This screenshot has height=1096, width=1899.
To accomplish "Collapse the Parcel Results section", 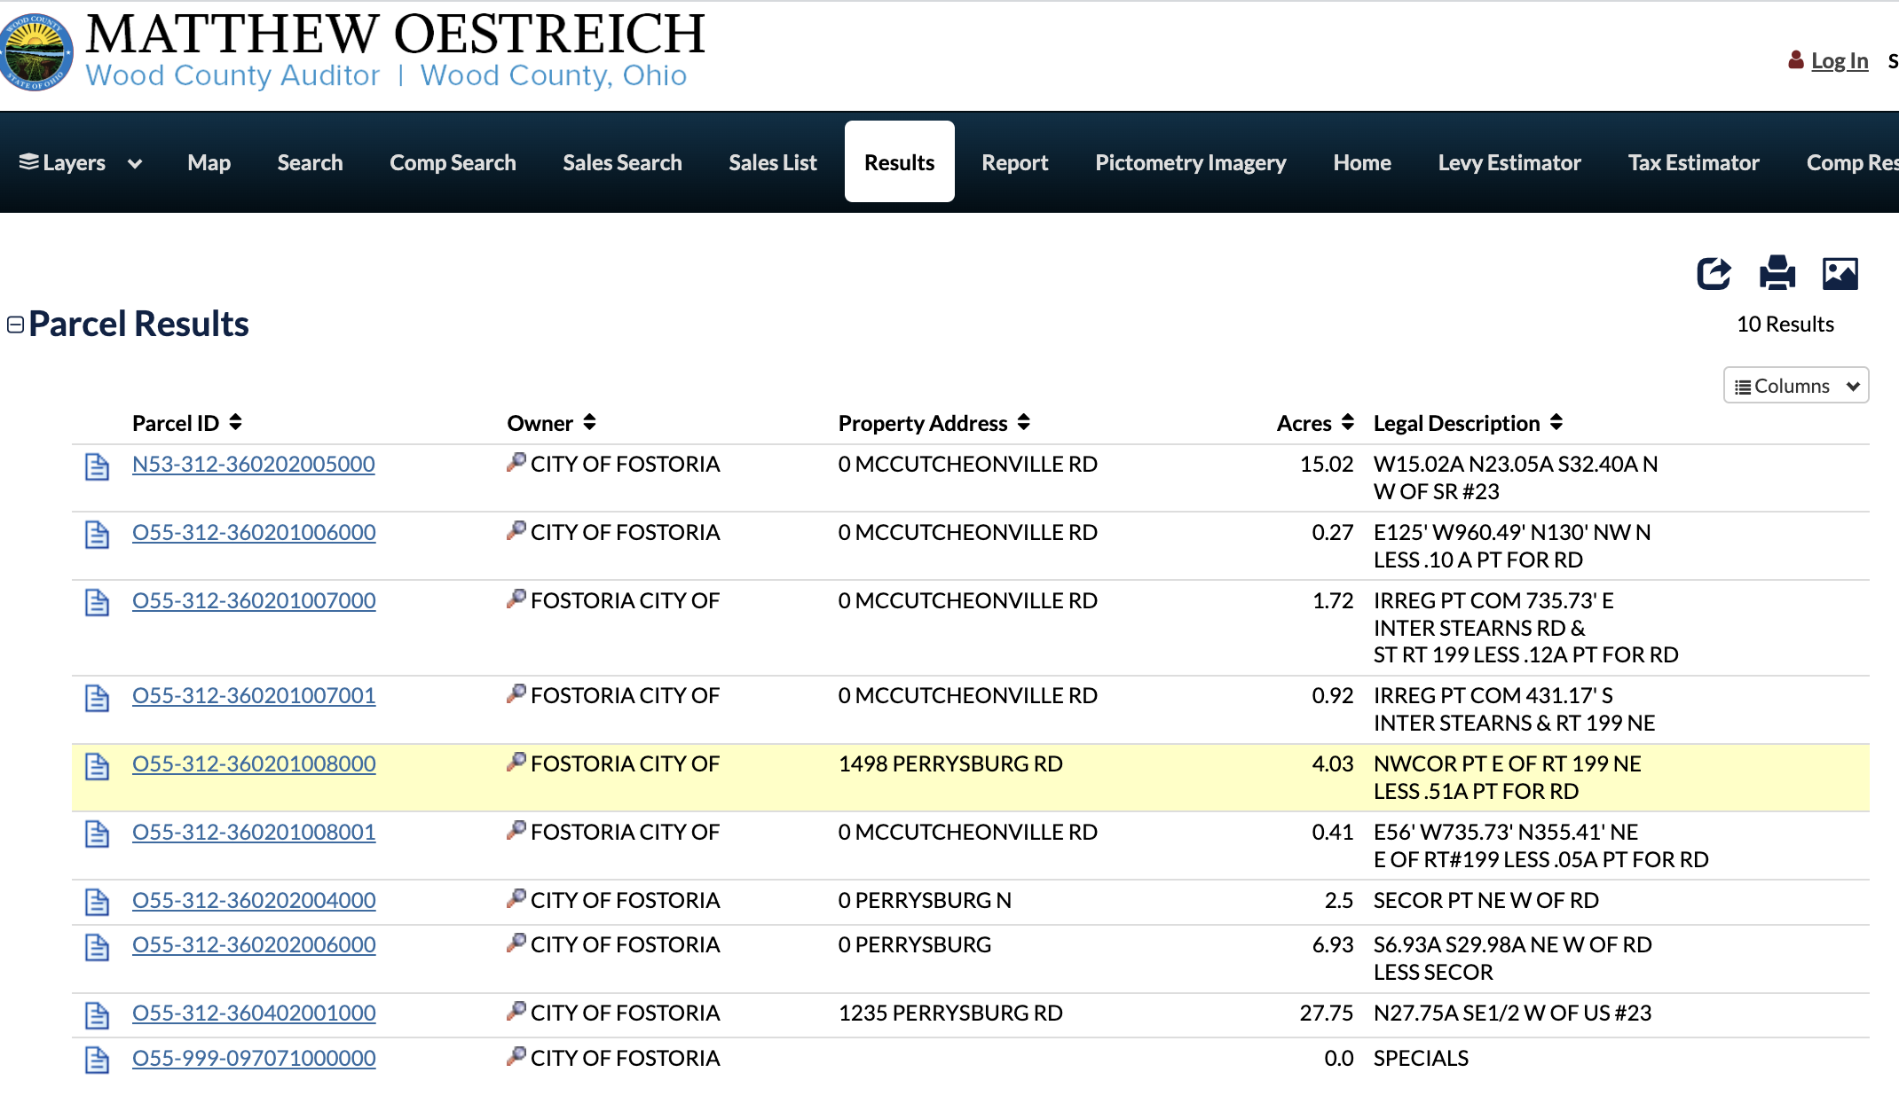I will tap(15, 325).
